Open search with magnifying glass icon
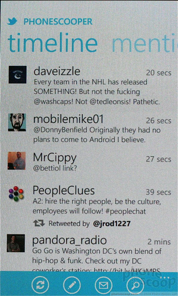This screenshot has height=296, width=178. click(135, 285)
